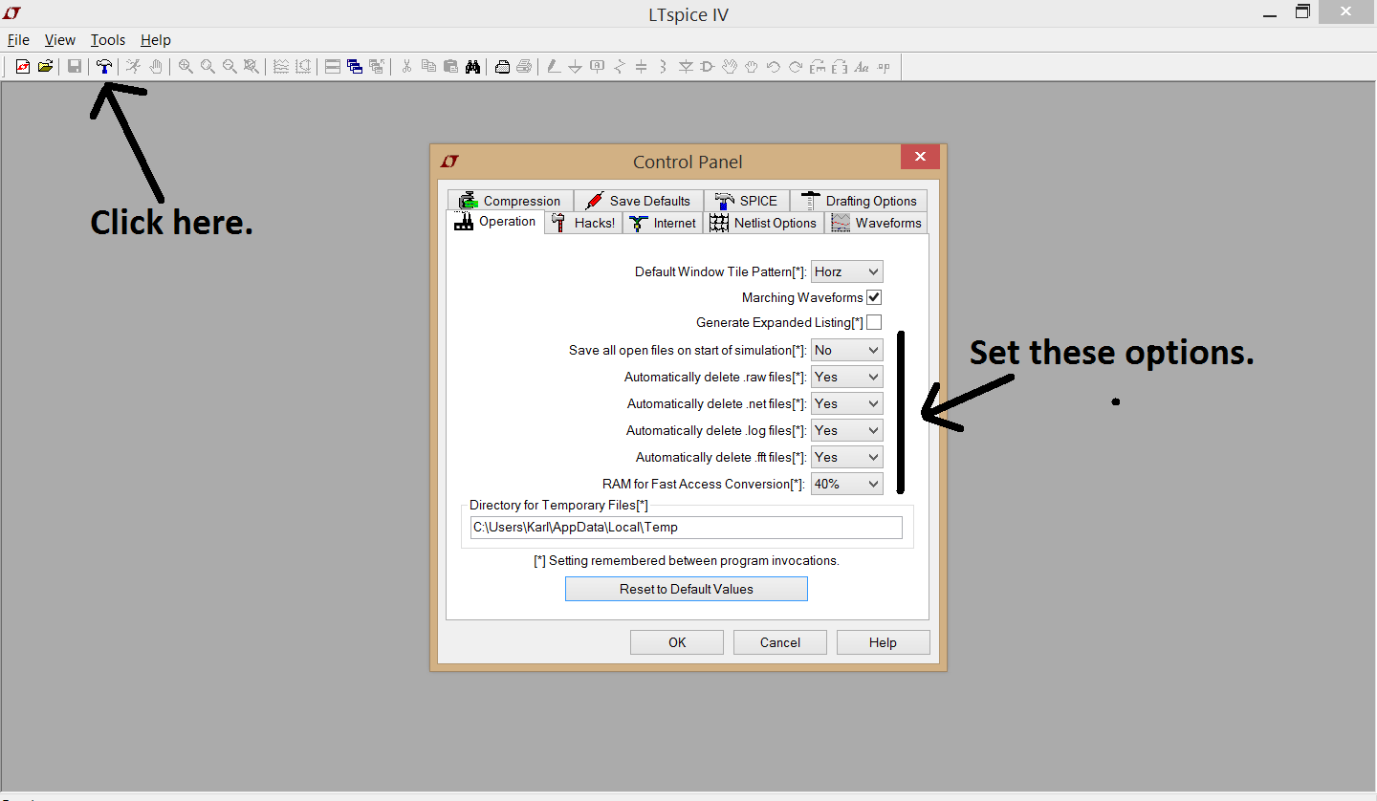Open the Help menu in menu bar

click(x=156, y=40)
